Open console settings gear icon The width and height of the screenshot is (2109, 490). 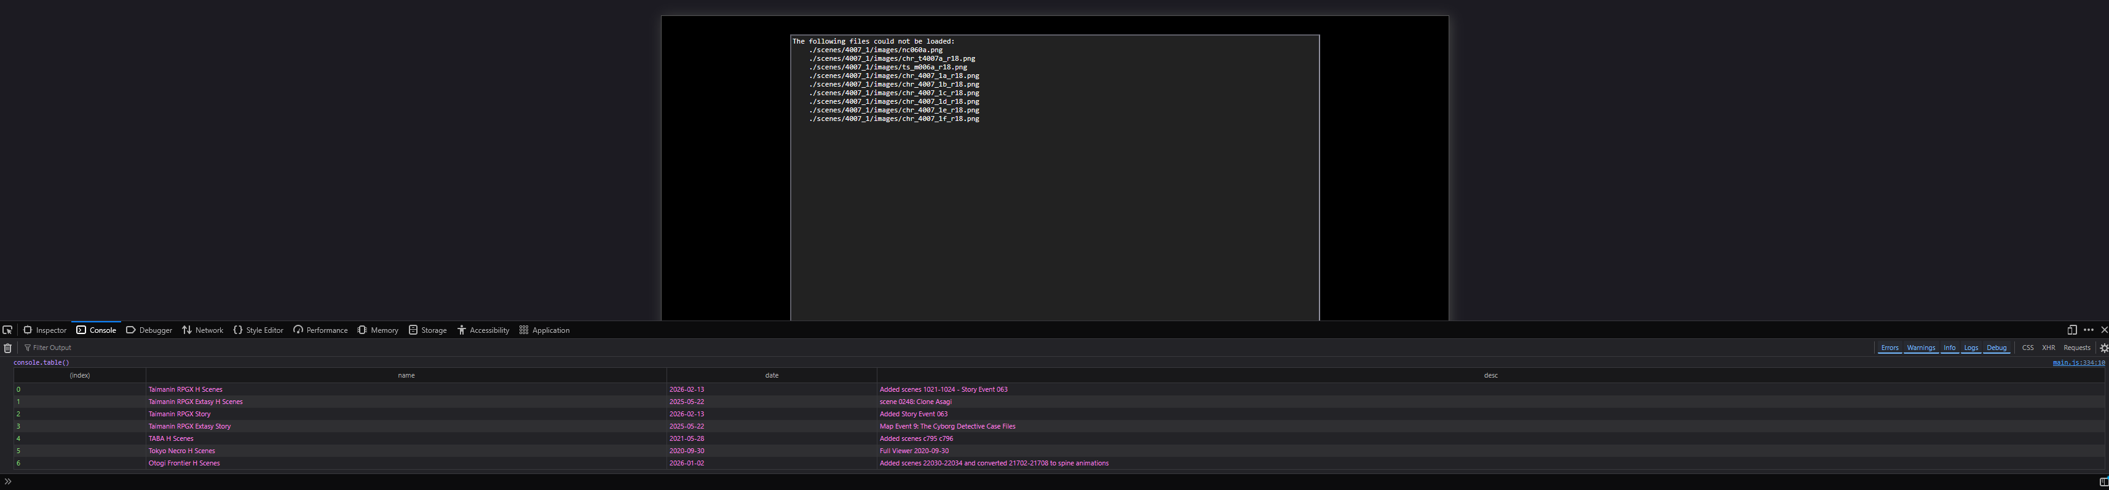click(2104, 348)
